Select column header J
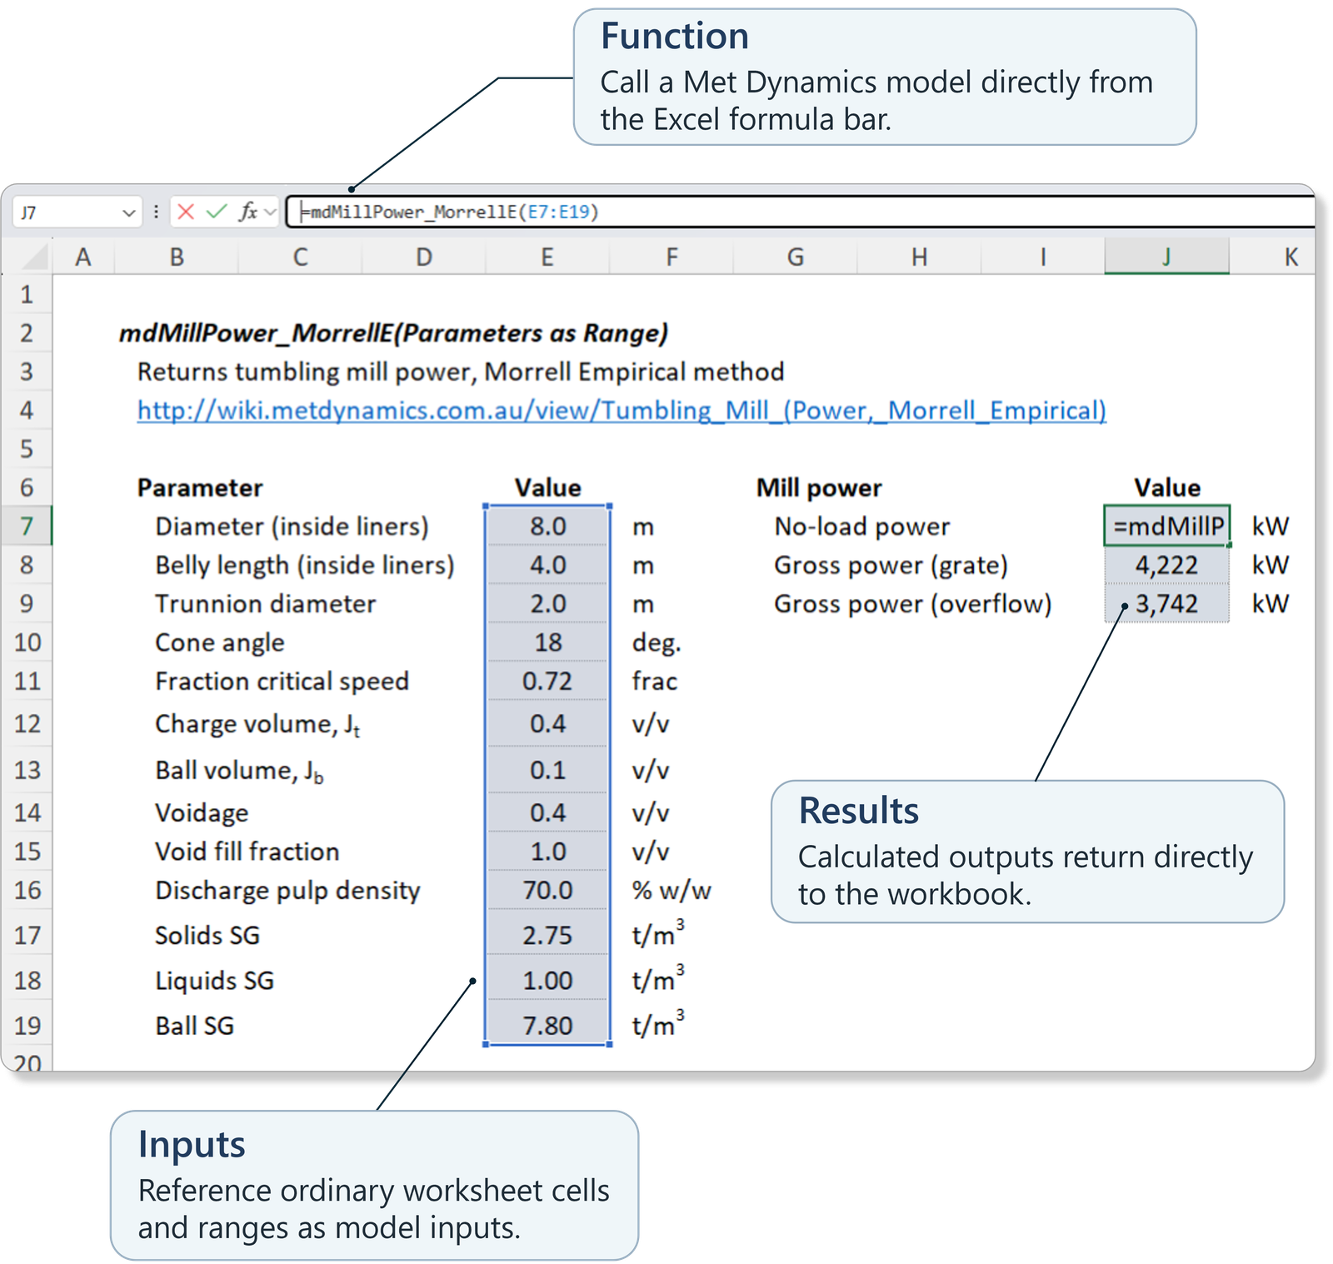The height and width of the screenshot is (1264, 1333). pos(1166,257)
